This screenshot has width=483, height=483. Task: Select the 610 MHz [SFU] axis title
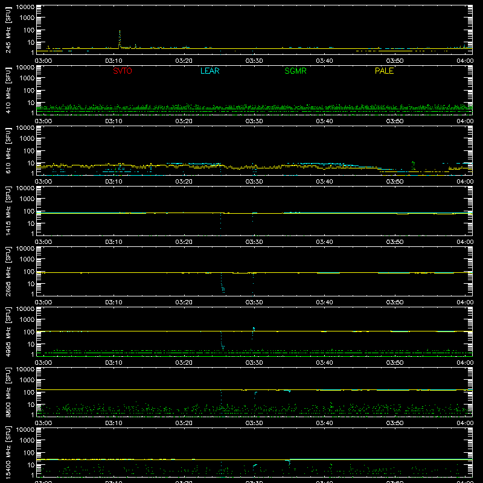click(8, 150)
